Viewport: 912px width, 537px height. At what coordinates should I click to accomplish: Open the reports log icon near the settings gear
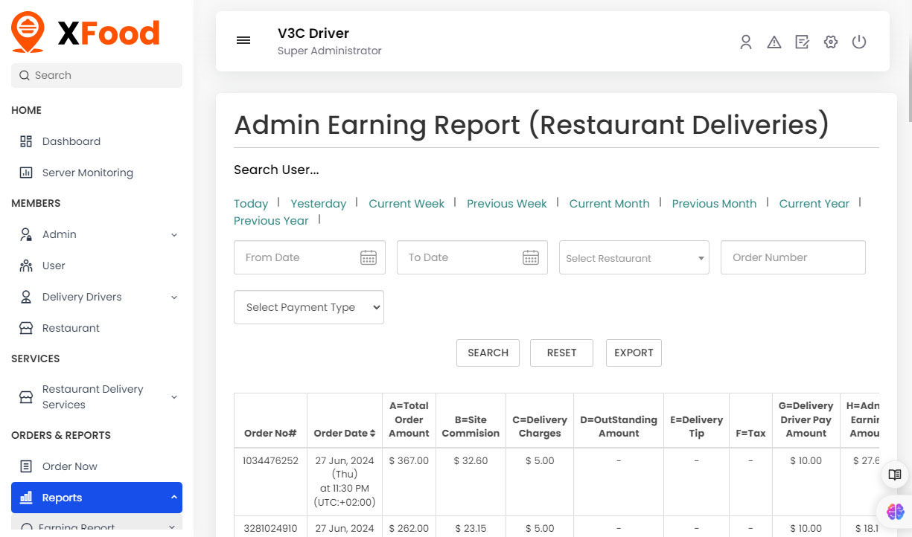coord(803,42)
